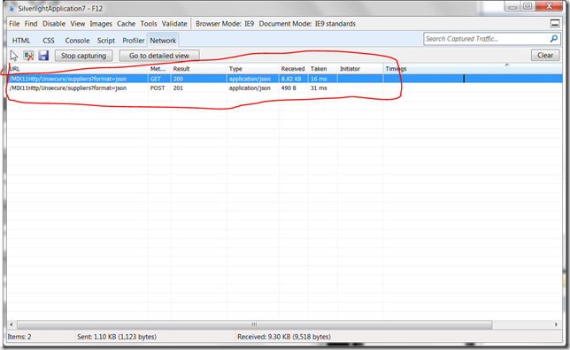Open the View menu

tap(77, 24)
